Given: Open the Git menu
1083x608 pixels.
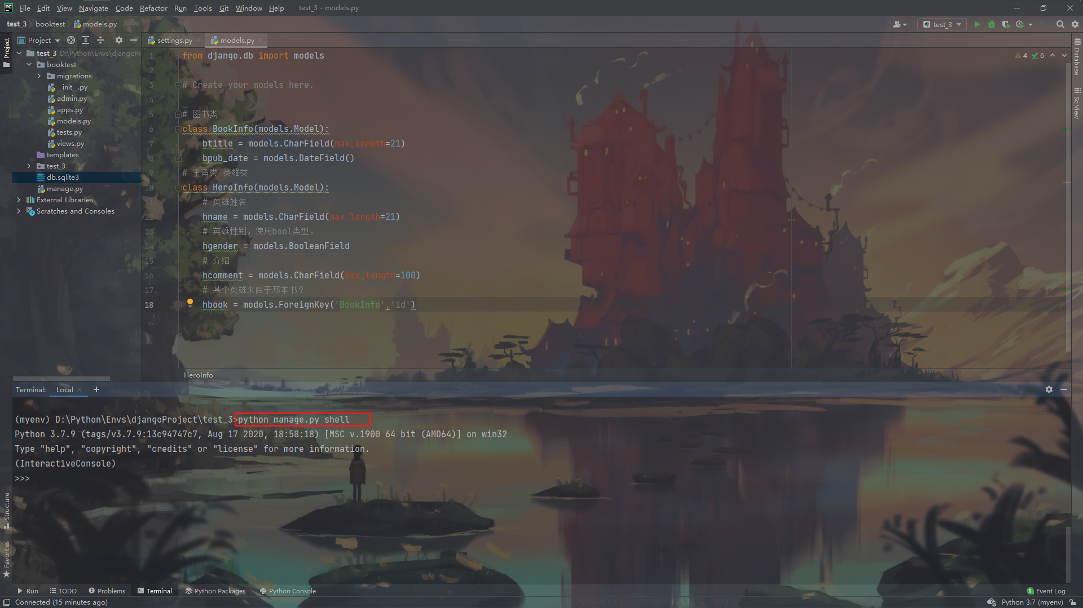Looking at the screenshot, I should (x=224, y=8).
